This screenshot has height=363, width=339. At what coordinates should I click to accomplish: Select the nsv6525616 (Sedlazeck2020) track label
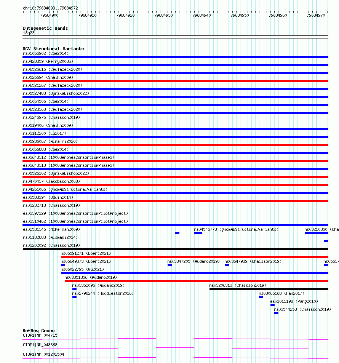click(53, 69)
